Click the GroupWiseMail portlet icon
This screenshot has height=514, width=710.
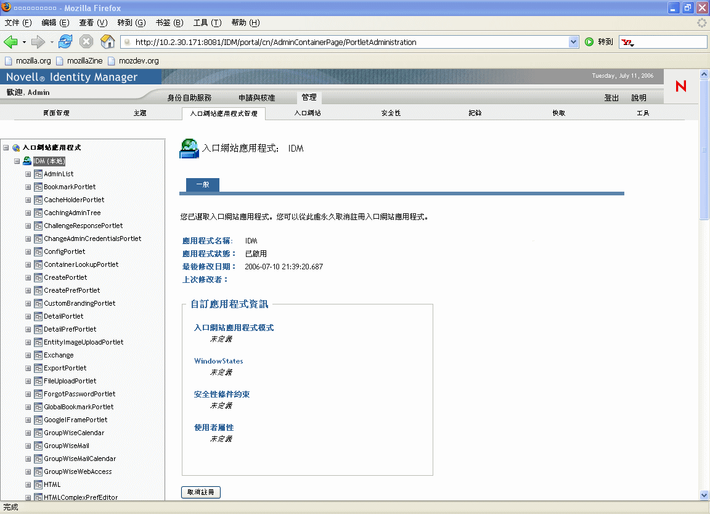38,446
